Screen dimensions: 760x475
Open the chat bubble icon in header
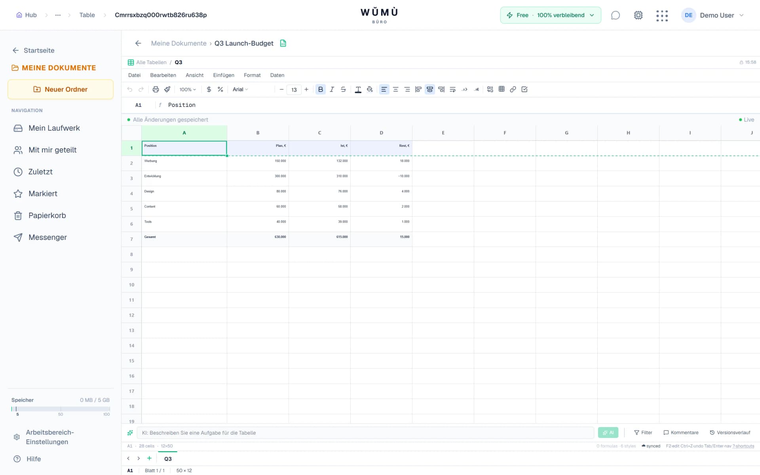click(615, 15)
